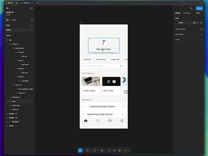Open the 100% zoom dropdown

point(199,13)
